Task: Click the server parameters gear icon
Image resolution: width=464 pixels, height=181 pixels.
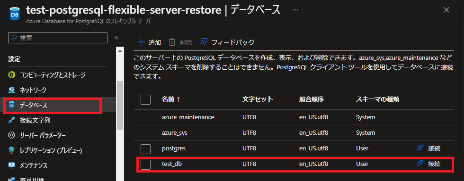Action: [11, 135]
